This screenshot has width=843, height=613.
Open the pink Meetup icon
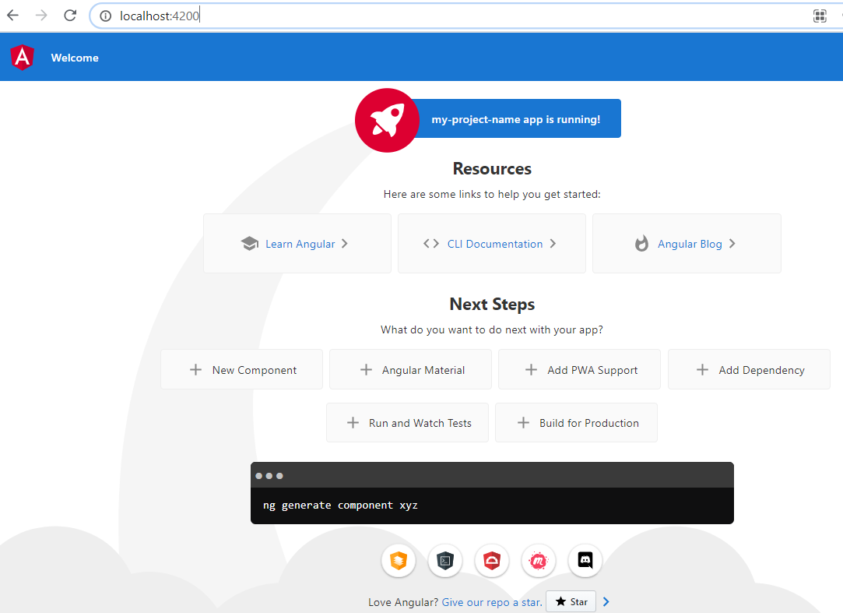(x=538, y=560)
